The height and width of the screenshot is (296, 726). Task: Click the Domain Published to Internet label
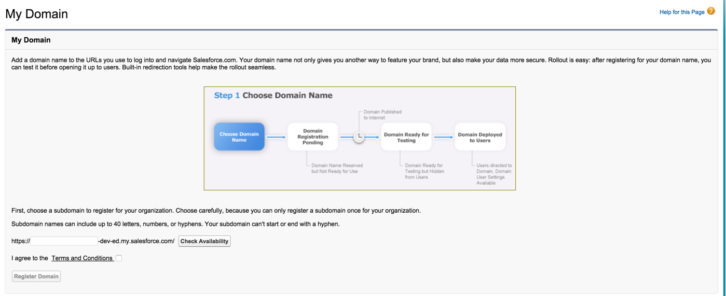(x=382, y=114)
